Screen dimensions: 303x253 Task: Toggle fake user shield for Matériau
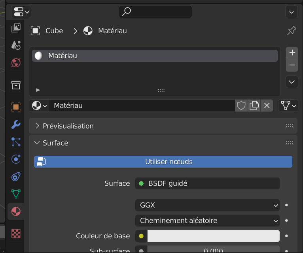(x=241, y=106)
